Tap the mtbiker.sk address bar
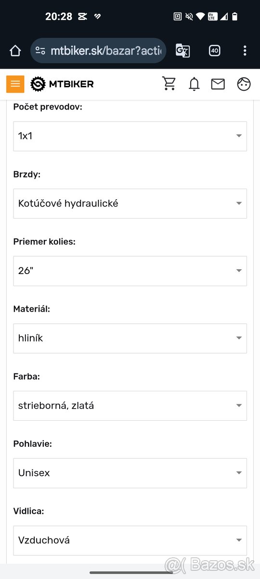The image size is (260, 579). 99,51
